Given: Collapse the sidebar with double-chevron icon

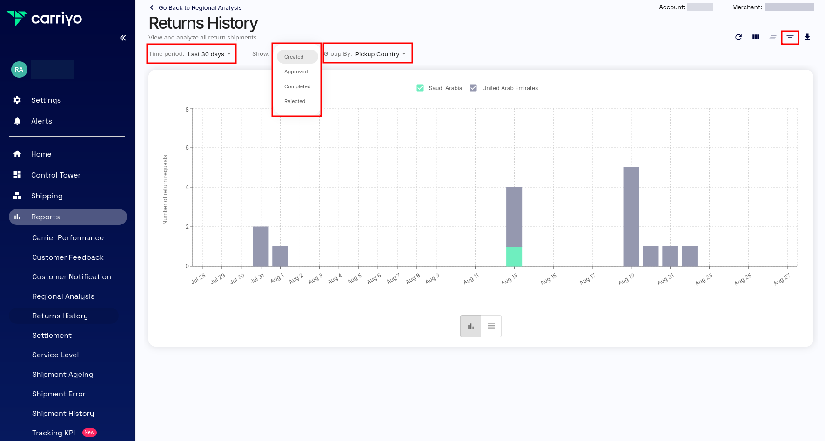Looking at the screenshot, I should tap(123, 38).
